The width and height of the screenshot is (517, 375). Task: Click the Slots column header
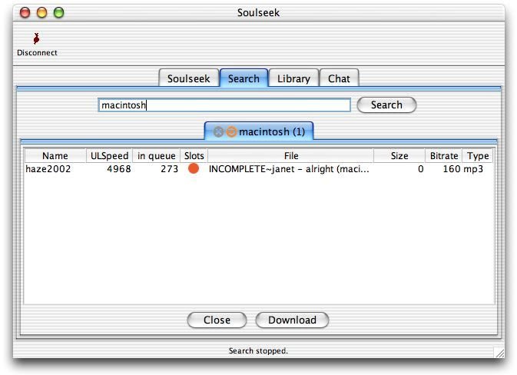(x=194, y=156)
